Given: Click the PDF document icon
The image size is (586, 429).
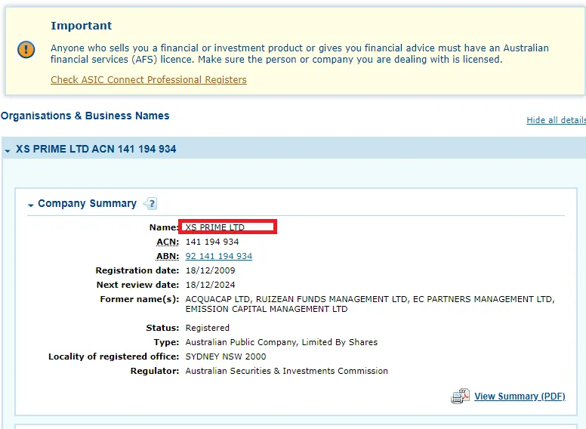Looking at the screenshot, I should 460,397.
